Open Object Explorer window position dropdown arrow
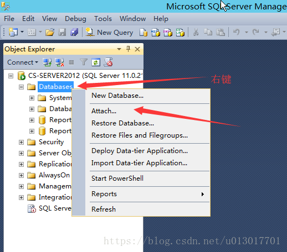Screen dimensions: 287x252 [119, 49]
